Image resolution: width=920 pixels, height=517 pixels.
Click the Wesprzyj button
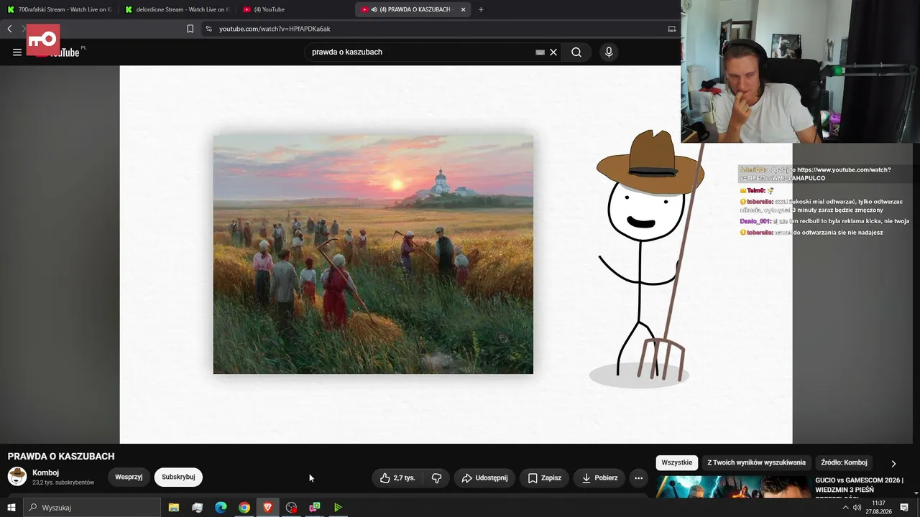point(129,477)
